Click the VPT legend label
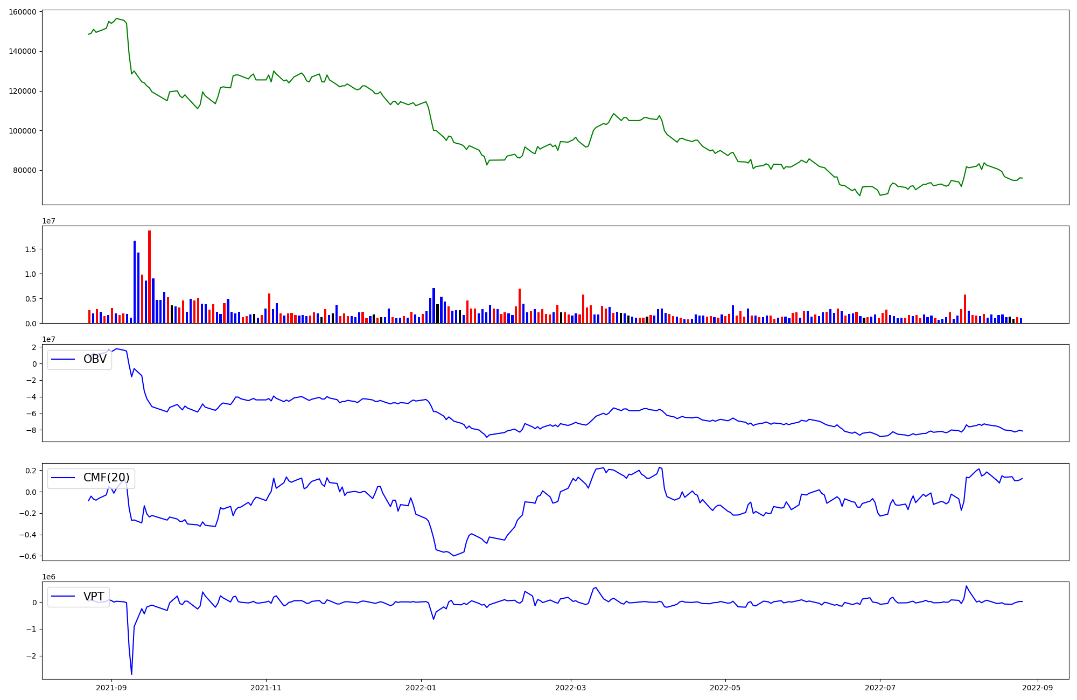This screenshot has width=1077, height=700. point(94,596)
